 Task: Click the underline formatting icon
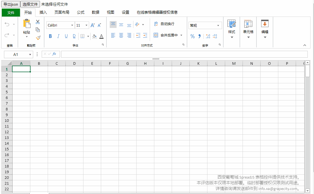(66, 36)
